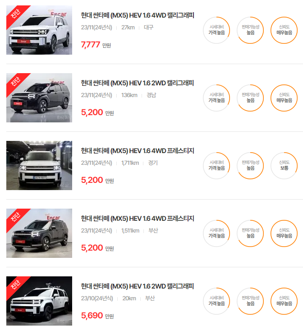The width and height of the screenshot is (303, 331).
Task: Open the parking garage Santa Fe photo
Action: tap(39, 165)
